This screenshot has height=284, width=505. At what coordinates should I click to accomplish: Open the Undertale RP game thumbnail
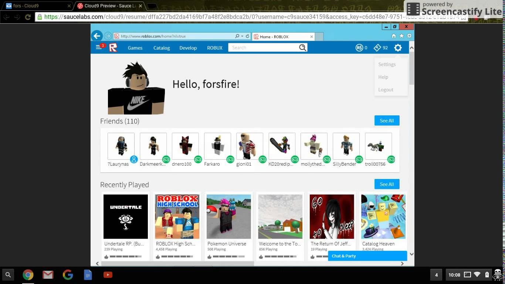[126, 217]
